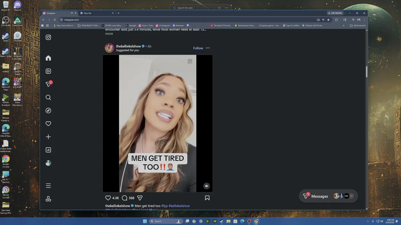
Task: Open the options dots in the Messages pill
Action: coord(351,196)
